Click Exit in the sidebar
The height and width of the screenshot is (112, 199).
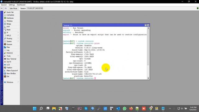pyautogui.click(x=8, y=77)
